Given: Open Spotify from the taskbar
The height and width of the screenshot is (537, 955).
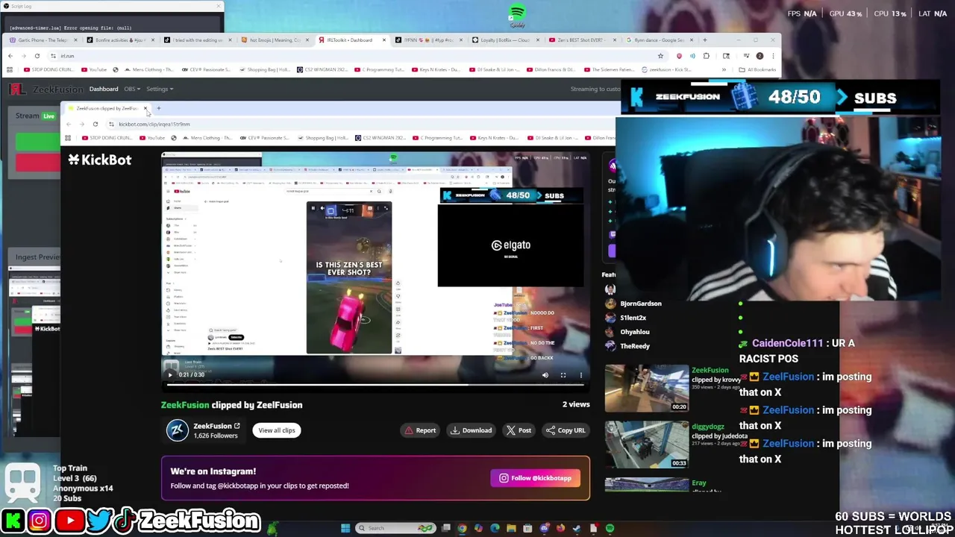Looking at the screenshot, I should coord(610,528).
